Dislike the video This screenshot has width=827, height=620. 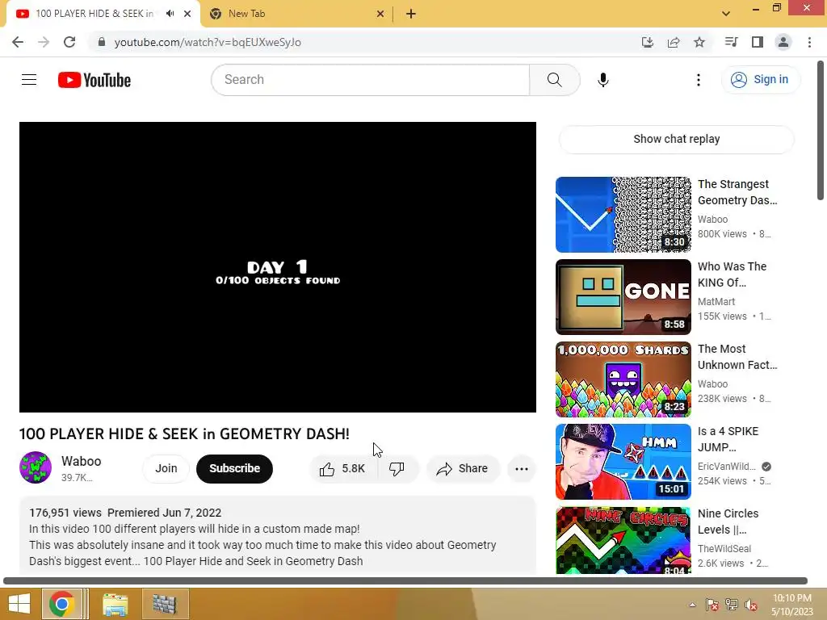point(397,469)
